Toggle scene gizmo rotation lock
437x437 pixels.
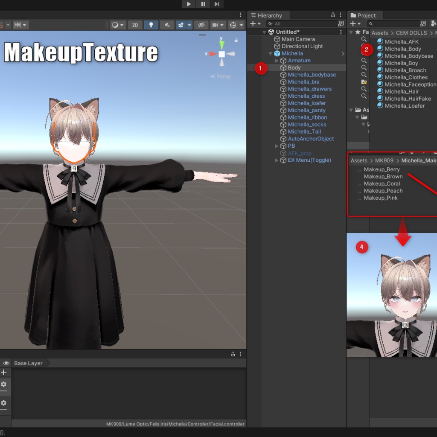[236, 40]
